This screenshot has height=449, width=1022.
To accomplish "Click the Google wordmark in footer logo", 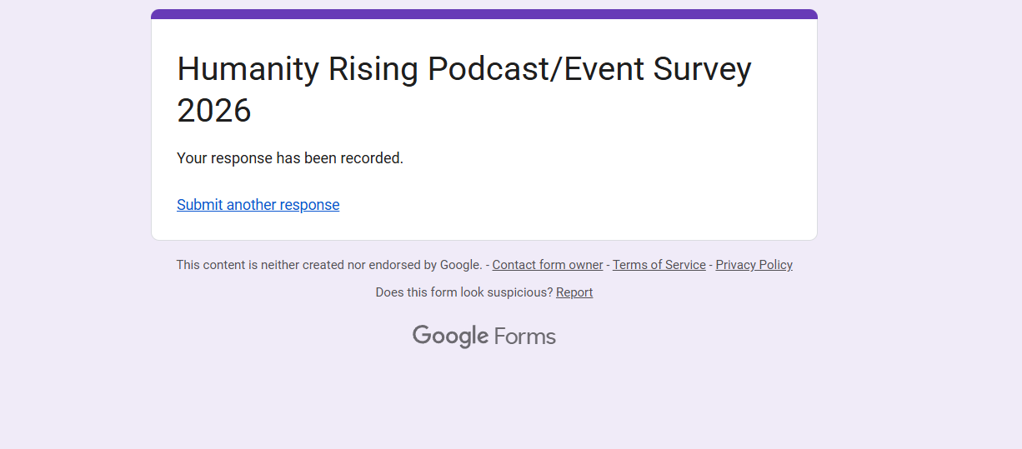I will [450, 337].
